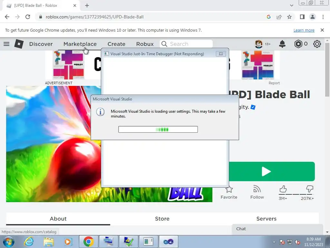Open the Chat panel
Viewport: 330px width, 248px height.
(277, 229)
